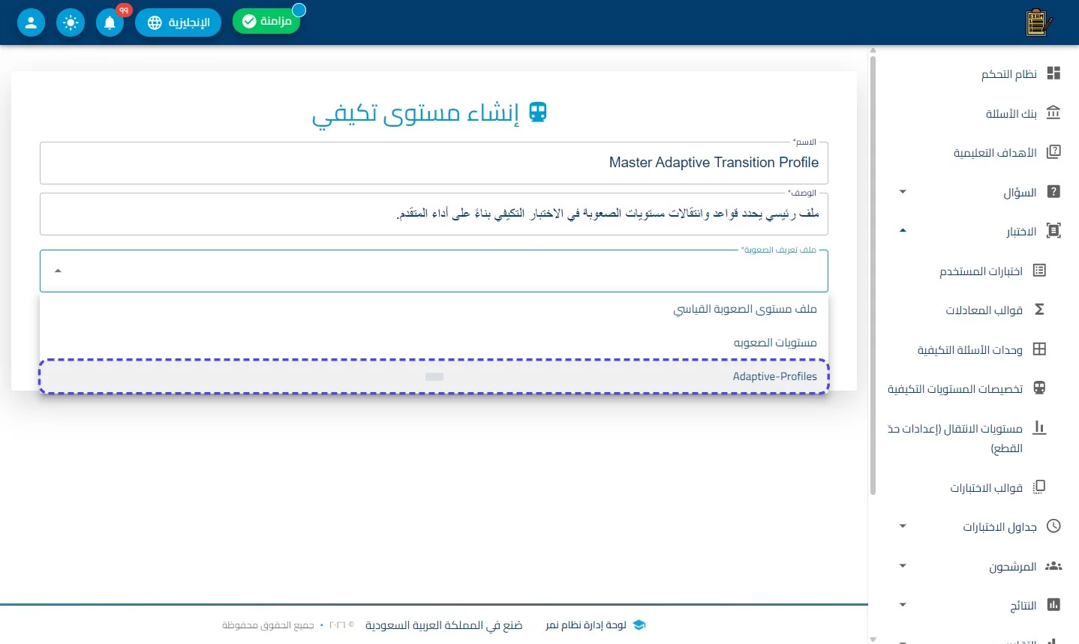Select مستويات الصعوبه option
The width and height of the screenshot is (1079, 644).
(x=434, y=343)
